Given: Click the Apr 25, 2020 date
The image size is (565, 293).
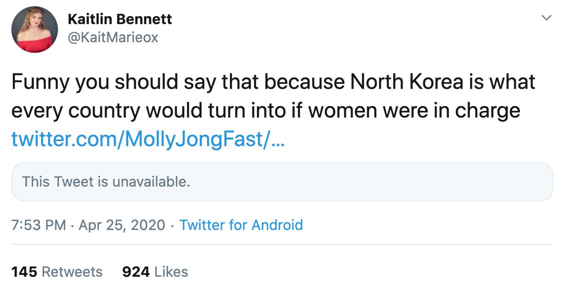Looking at the screenshot, I should pyautogui.click(x=122, y=225).
